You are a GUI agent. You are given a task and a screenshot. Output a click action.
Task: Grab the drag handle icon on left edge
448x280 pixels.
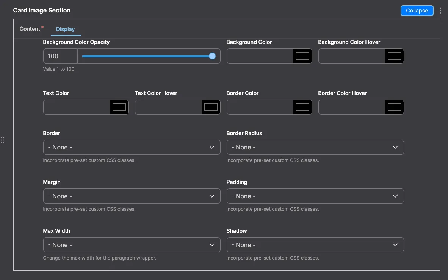pyautogui.click(x=3, y=140)
